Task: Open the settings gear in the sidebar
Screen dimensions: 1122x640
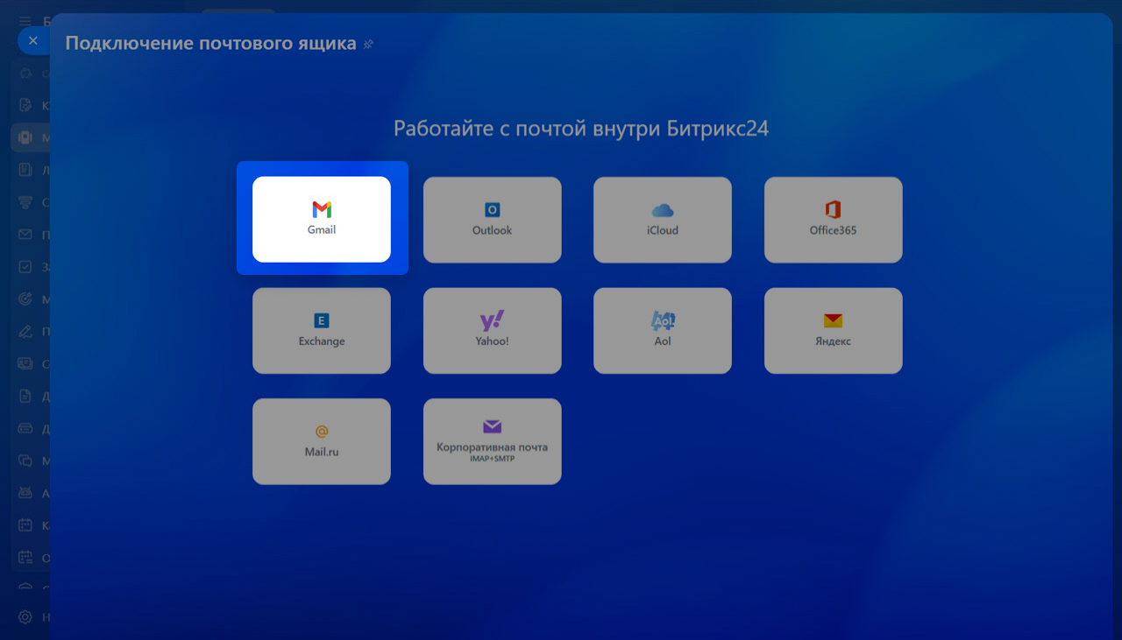Action: tap(25, 617)
